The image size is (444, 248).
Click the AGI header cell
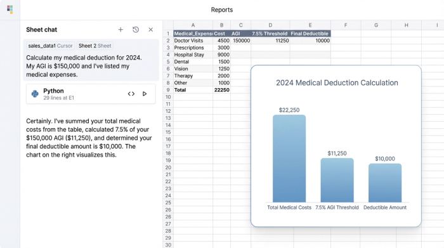240,34
